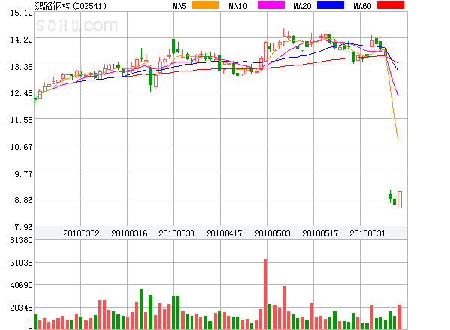Click the 20180302 date label
450x330 pixels.
coord(81,233)
